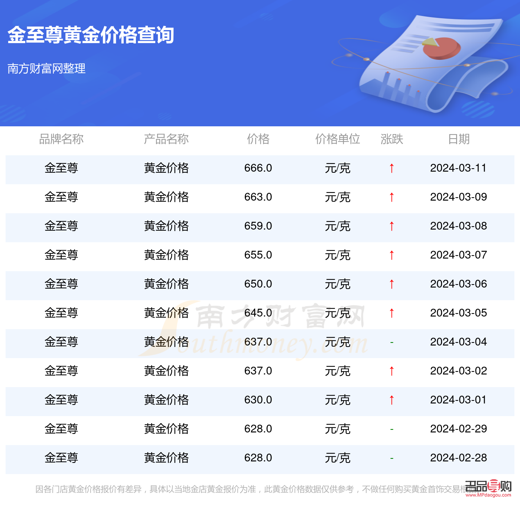Click the 日期 column header
This screenshot has height=506, width=520.
point(459,139)
